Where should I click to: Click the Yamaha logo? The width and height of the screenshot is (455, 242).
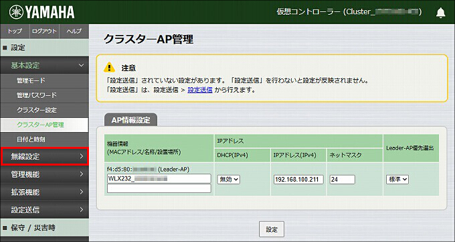(x=41, y=12)
